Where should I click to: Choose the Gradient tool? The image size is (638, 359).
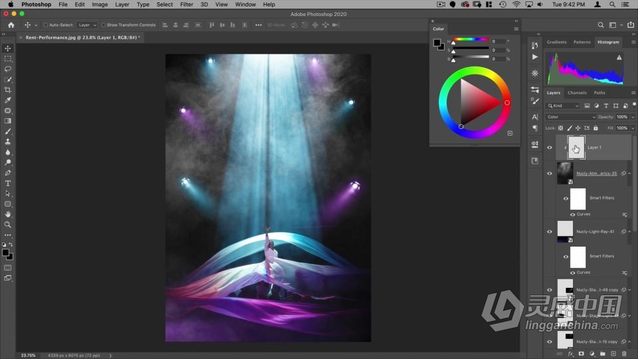[8, 121]
